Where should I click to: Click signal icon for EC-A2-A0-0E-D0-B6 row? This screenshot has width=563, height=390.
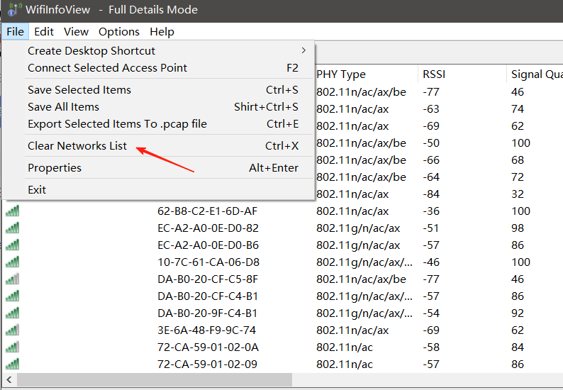13,245
